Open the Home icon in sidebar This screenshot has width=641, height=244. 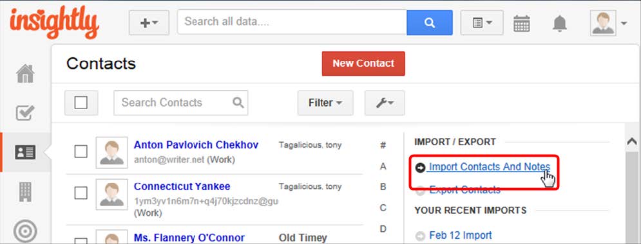click(25, 74)
